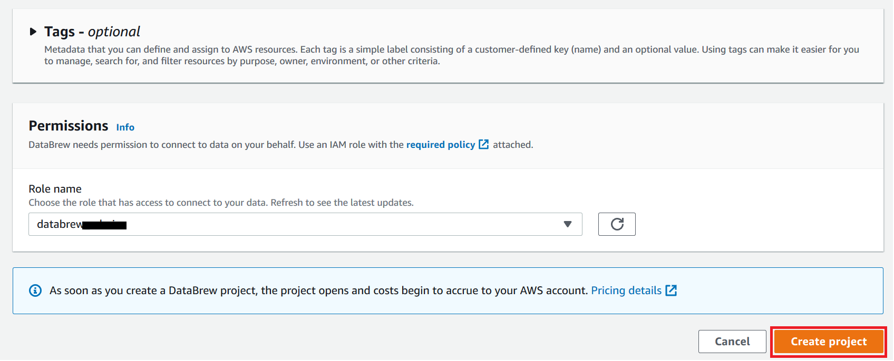894x361 pixels.
Task: Click the "Role name" field label
Action: click(x=55, y=189)
